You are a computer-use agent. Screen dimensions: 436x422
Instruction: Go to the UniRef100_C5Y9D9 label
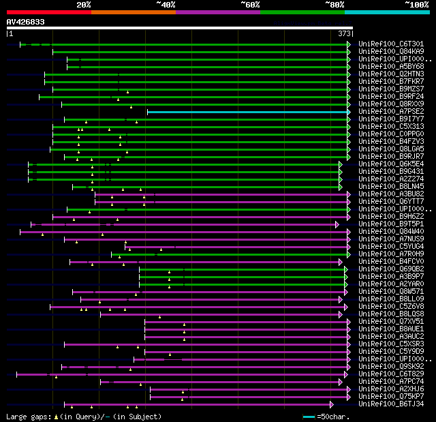(x=391, y=352)
